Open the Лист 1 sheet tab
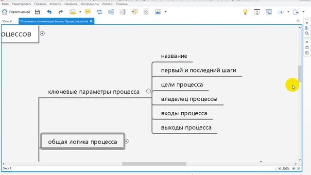 tap(7, 169)
